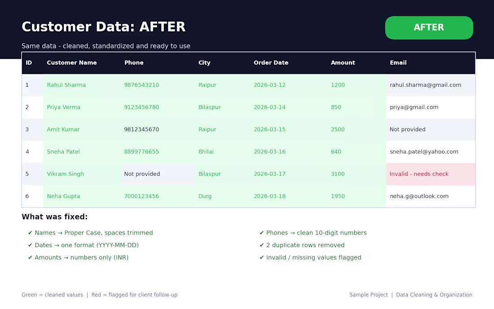The width and height of the screenshot is (494, 309).
Task: Select the amount 3100
Action: (x=338, y=174)
